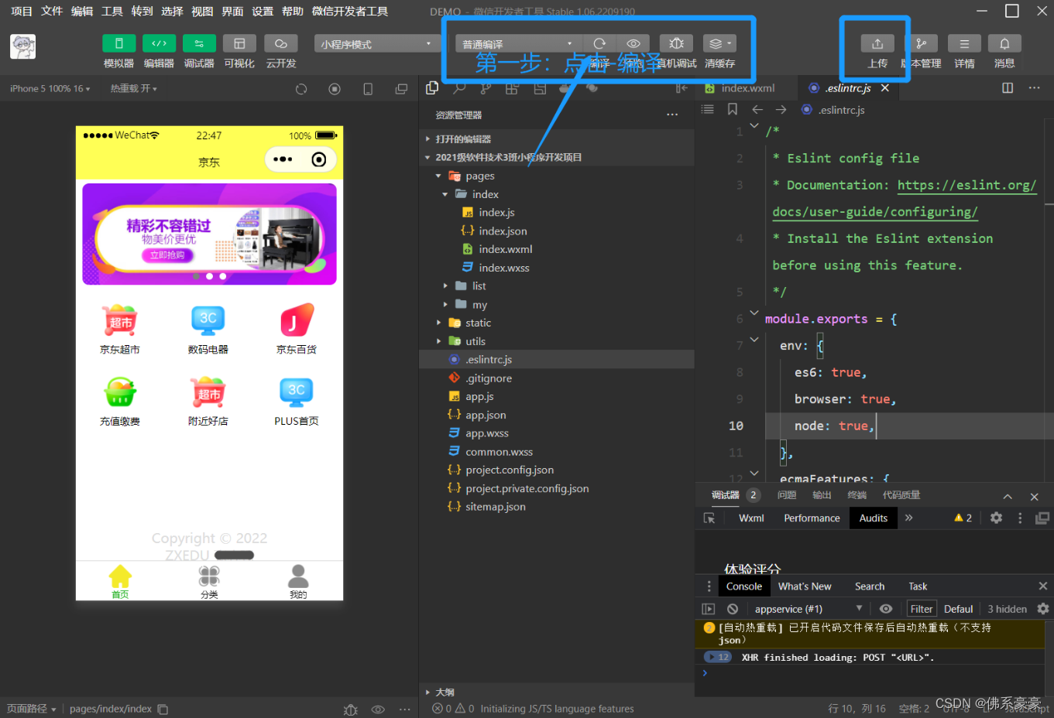Switch to the 终端 terminal tab
Viewport: 1054px width, 718px height.
pyautogui.click(x=857, y=495)
